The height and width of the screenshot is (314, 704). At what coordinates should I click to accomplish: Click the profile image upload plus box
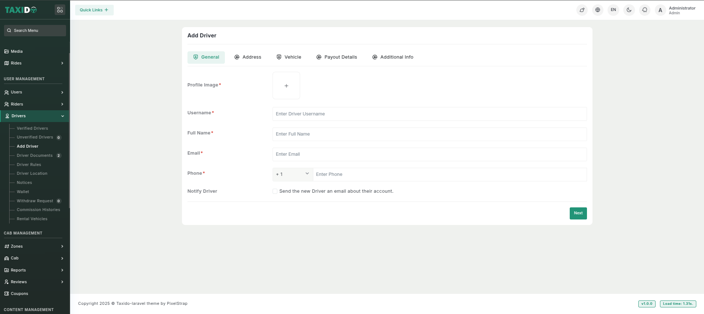point(286,86)
